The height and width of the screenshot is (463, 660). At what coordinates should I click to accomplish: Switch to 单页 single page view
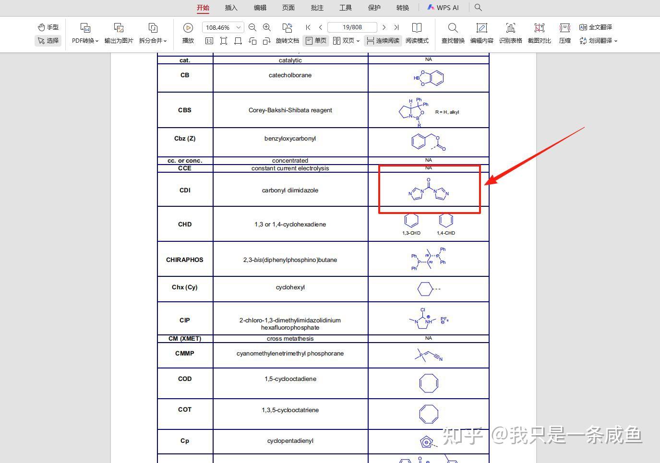316,41
